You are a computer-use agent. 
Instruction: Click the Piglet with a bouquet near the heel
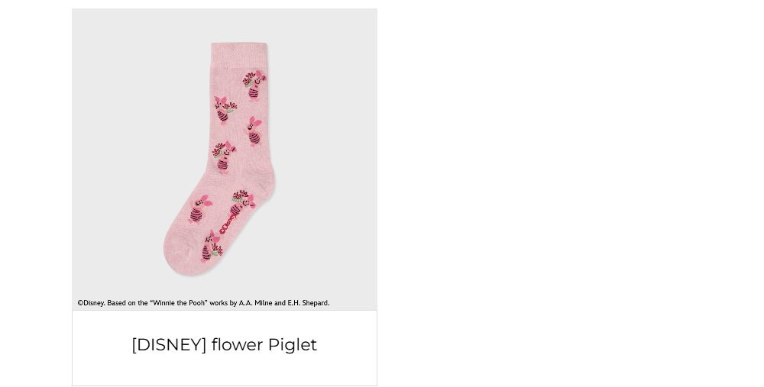(x=241, y=203)
